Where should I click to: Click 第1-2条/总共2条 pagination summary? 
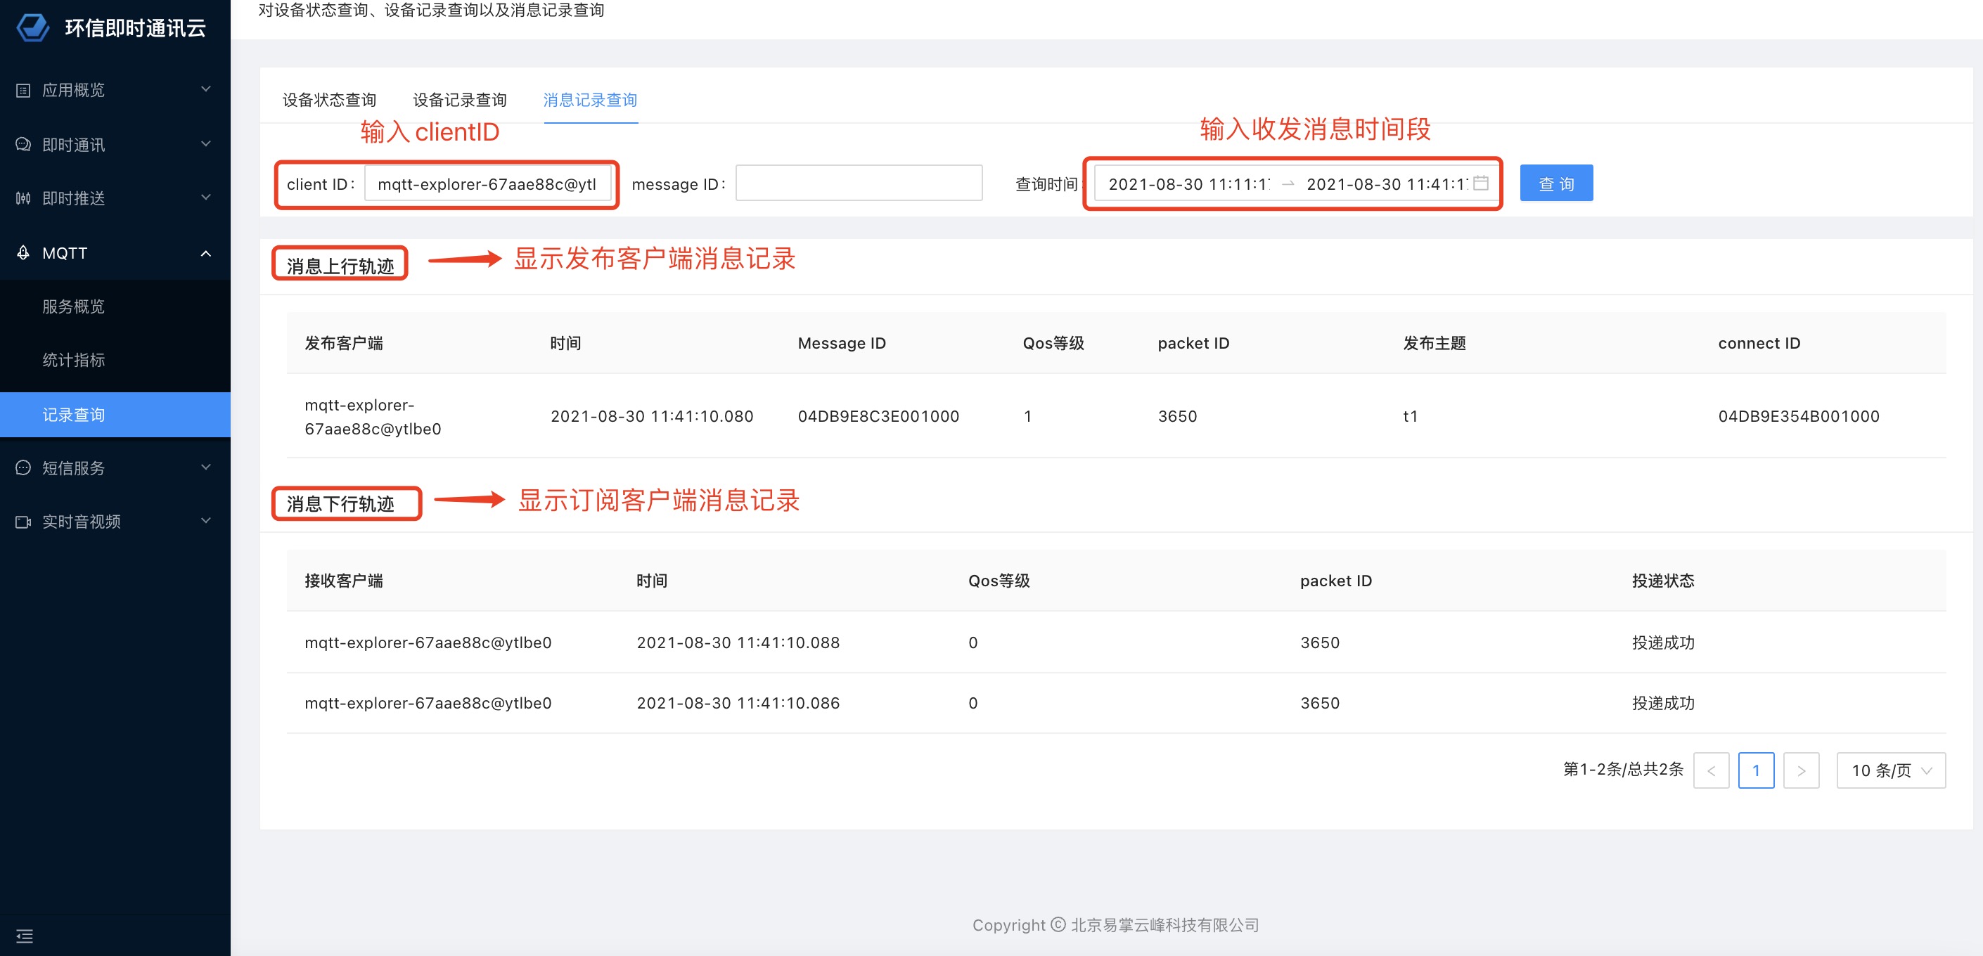point(1623,769)
